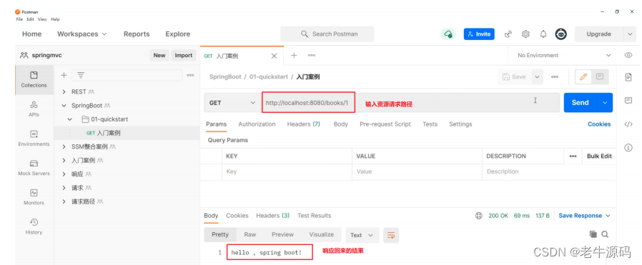Expand the REST collection
The height and width of the screenshot is (265, 642).
tap(64, 91)
